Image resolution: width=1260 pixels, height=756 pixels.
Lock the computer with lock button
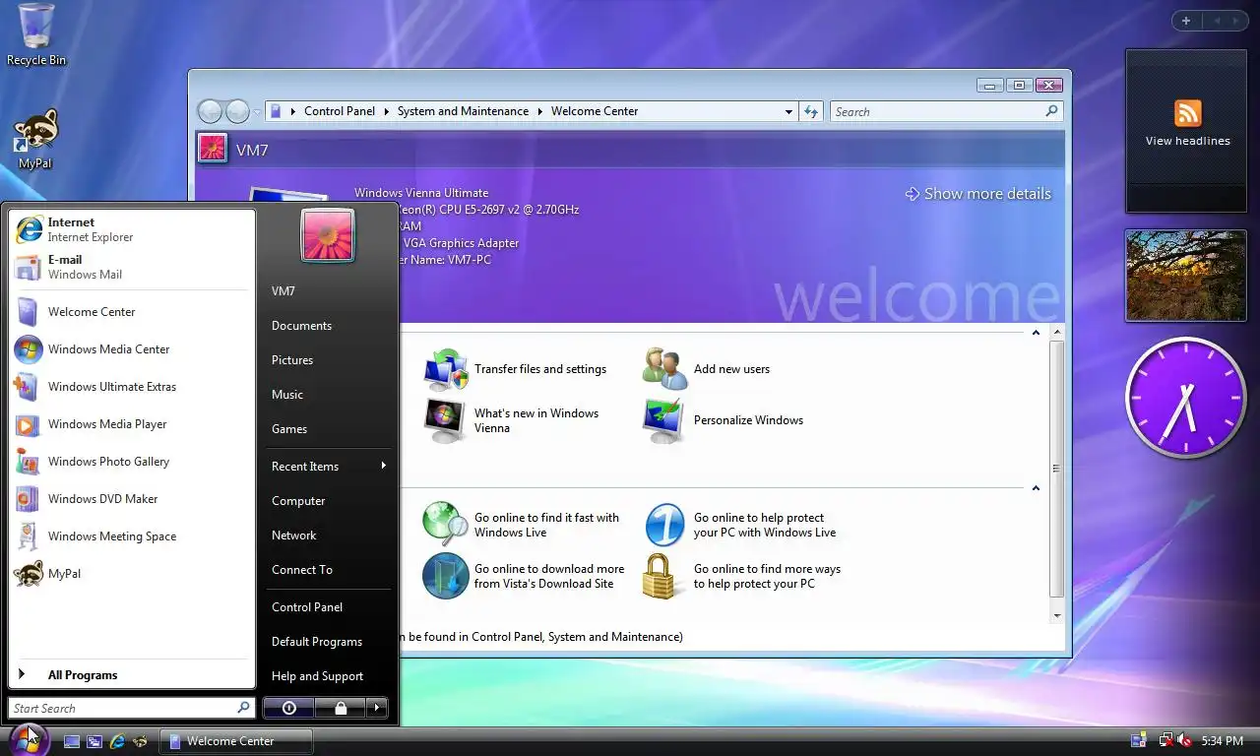pyautogui.click(x=340, y=708)
